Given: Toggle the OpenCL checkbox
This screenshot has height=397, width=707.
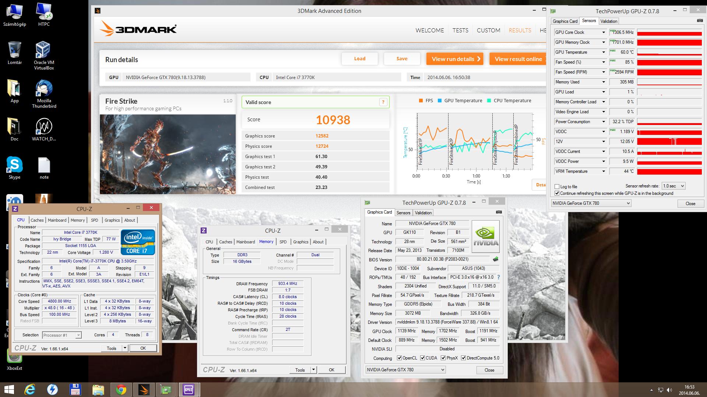Looking at the screenshot, I should 399,358.
